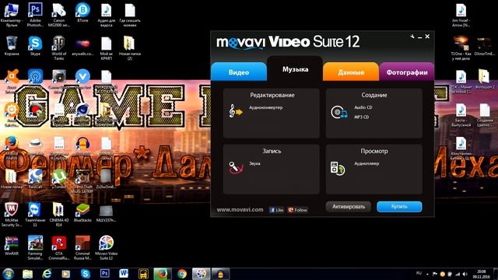498x280 pixels.
Task: Select the Корзина recycle bin icon
Action: click(x=12, y=46)
